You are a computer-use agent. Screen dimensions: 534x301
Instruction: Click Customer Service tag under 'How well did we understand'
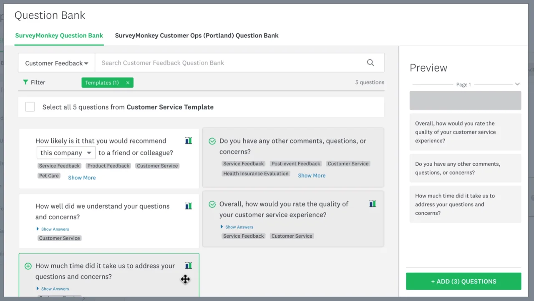pyautogui.click(x=60, y=238)
